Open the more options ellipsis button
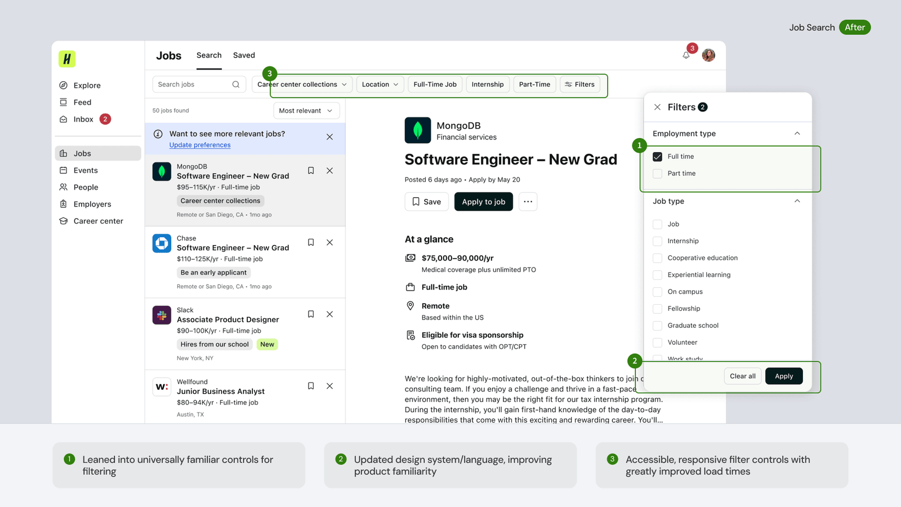Image resolution: width=901 pixels, height=507 pixels. pyautogui.click(x=528, y=202)
